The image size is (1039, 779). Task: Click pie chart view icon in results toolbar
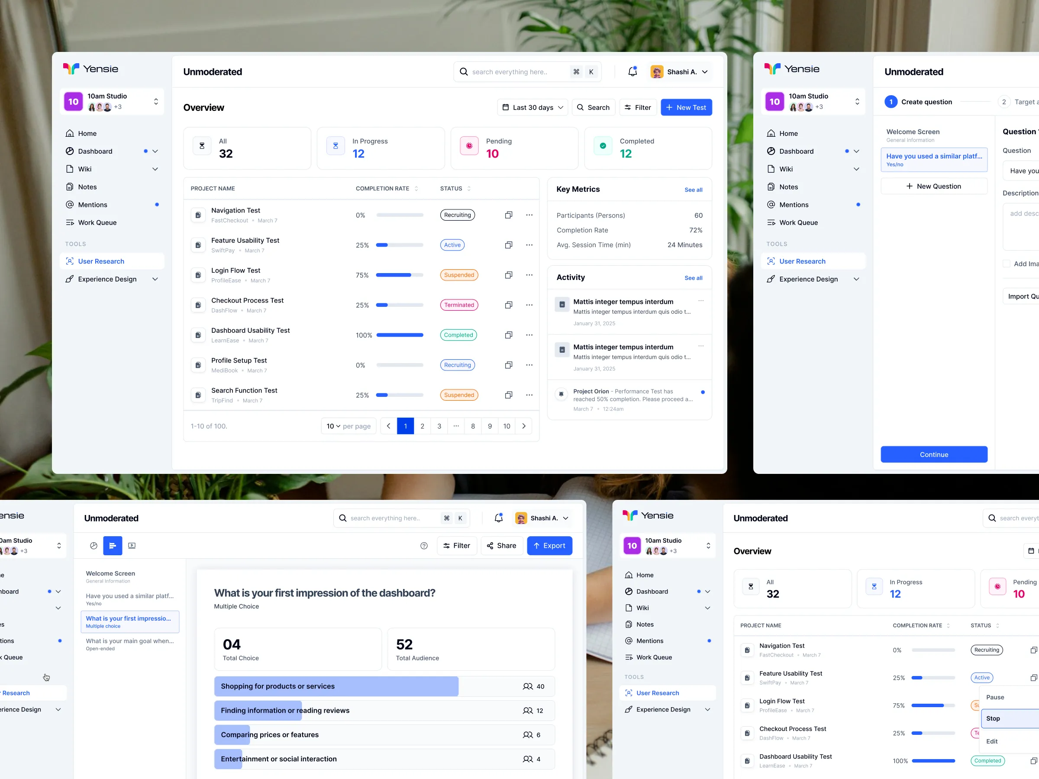[94, 546]
